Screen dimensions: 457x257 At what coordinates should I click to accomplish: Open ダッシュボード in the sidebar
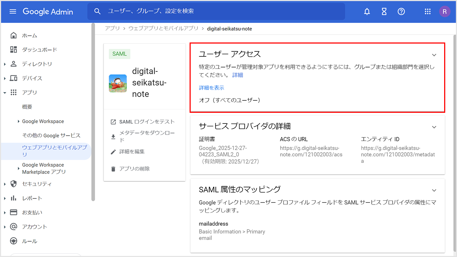pyautogui.click(x=39, y=50)
